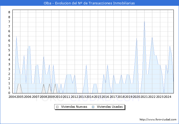Select the Viviendas Nuevas legend label
The image size is (179, 124).
click(74, 107)
